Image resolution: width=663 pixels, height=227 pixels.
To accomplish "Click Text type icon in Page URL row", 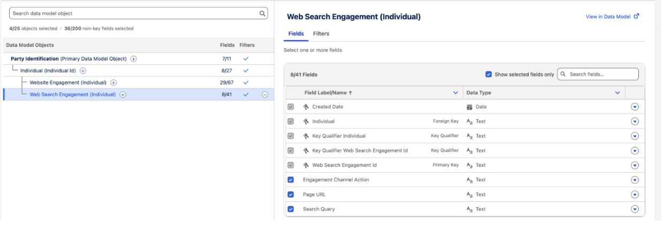I will 470,194.
